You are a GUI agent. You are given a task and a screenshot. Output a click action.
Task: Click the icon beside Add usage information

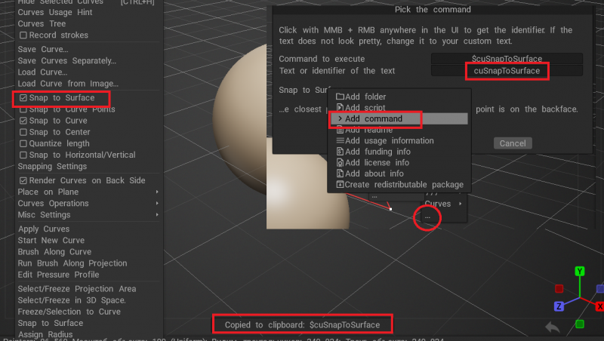click(340, 141)
